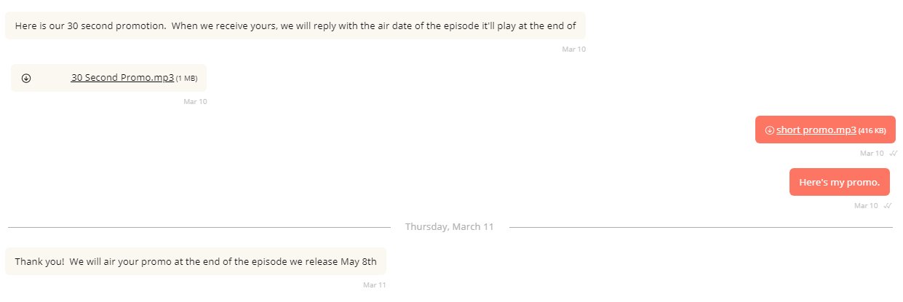Open the short promo.mp3 file link
Screen dimensions: 903x302
[x=816, y=130]
